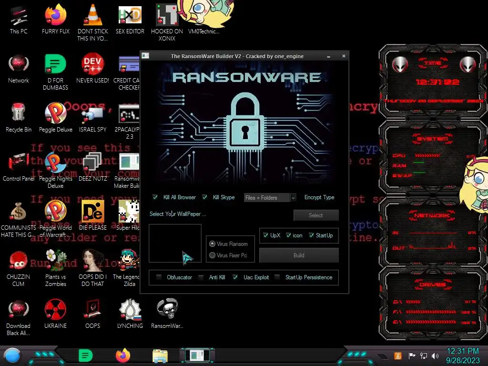Click the DRIVES widget header
Image resolution: width=488 pixels, height=366 pixels.
coord(432,284)
